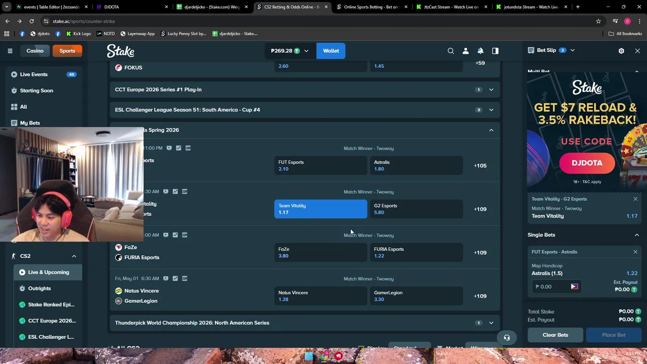
Task: Clear all bets from slip
Action: point(556,335)
